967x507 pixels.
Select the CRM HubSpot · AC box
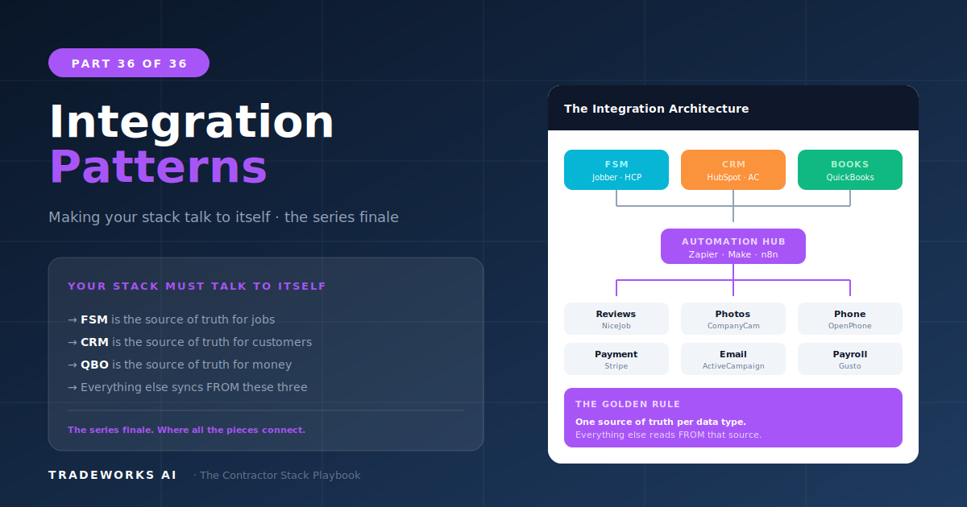(733, 170)
